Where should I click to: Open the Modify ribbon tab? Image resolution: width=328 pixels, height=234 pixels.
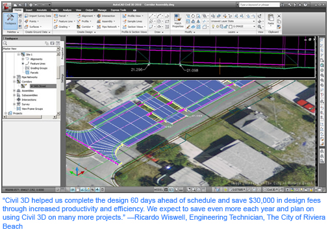tap(55, 10)
